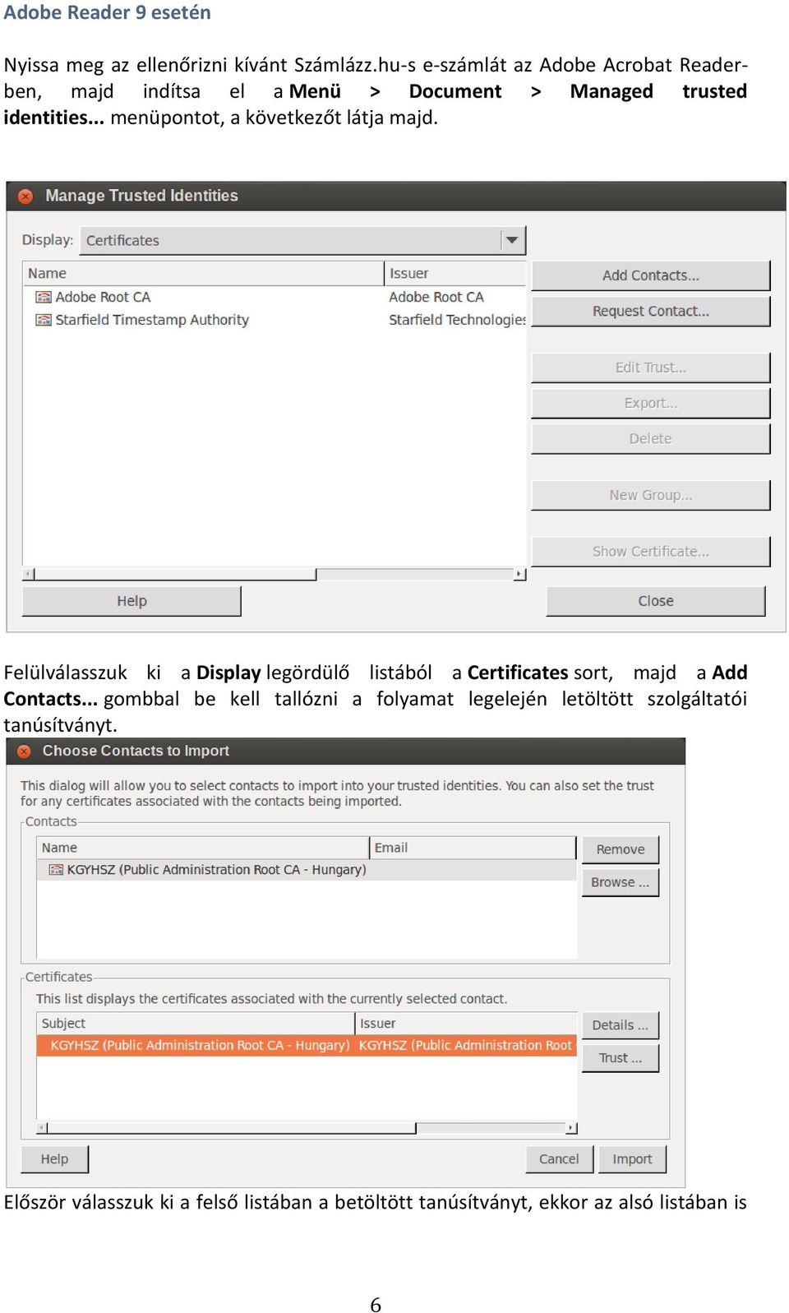Click the New Group... button
Viewport: 789px width, 1313px height.
click(651, 495)
